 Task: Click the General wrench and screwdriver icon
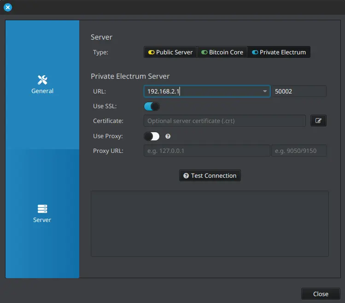(x=42, y=80)
